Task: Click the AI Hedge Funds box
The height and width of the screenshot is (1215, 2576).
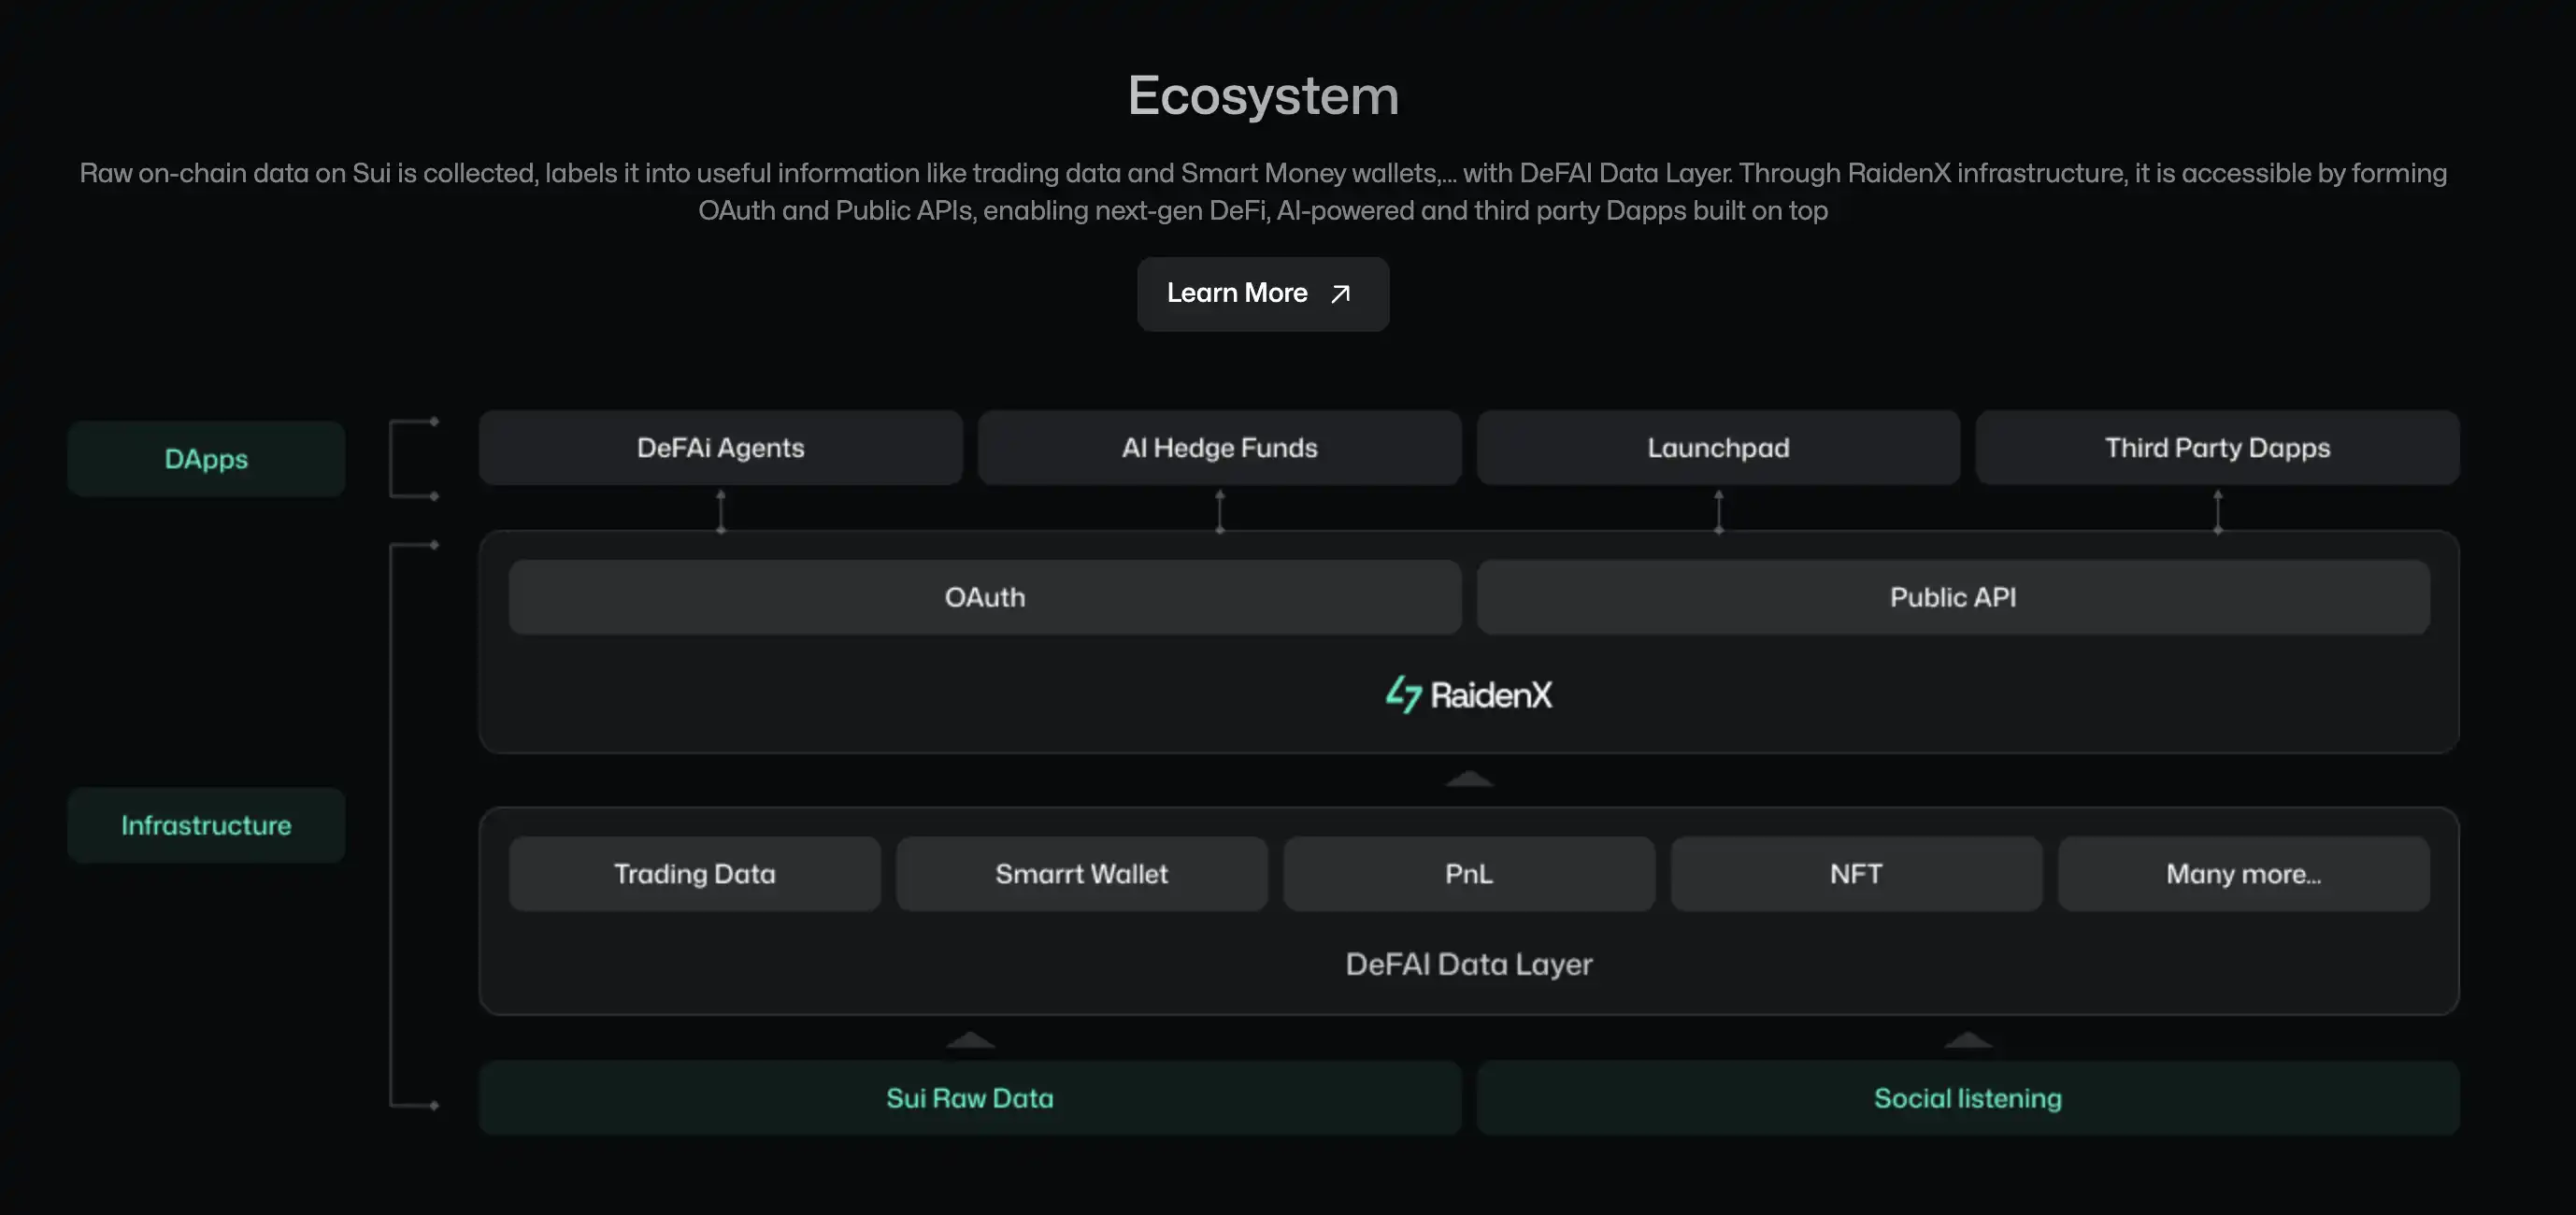Action: coord(1219,448)
